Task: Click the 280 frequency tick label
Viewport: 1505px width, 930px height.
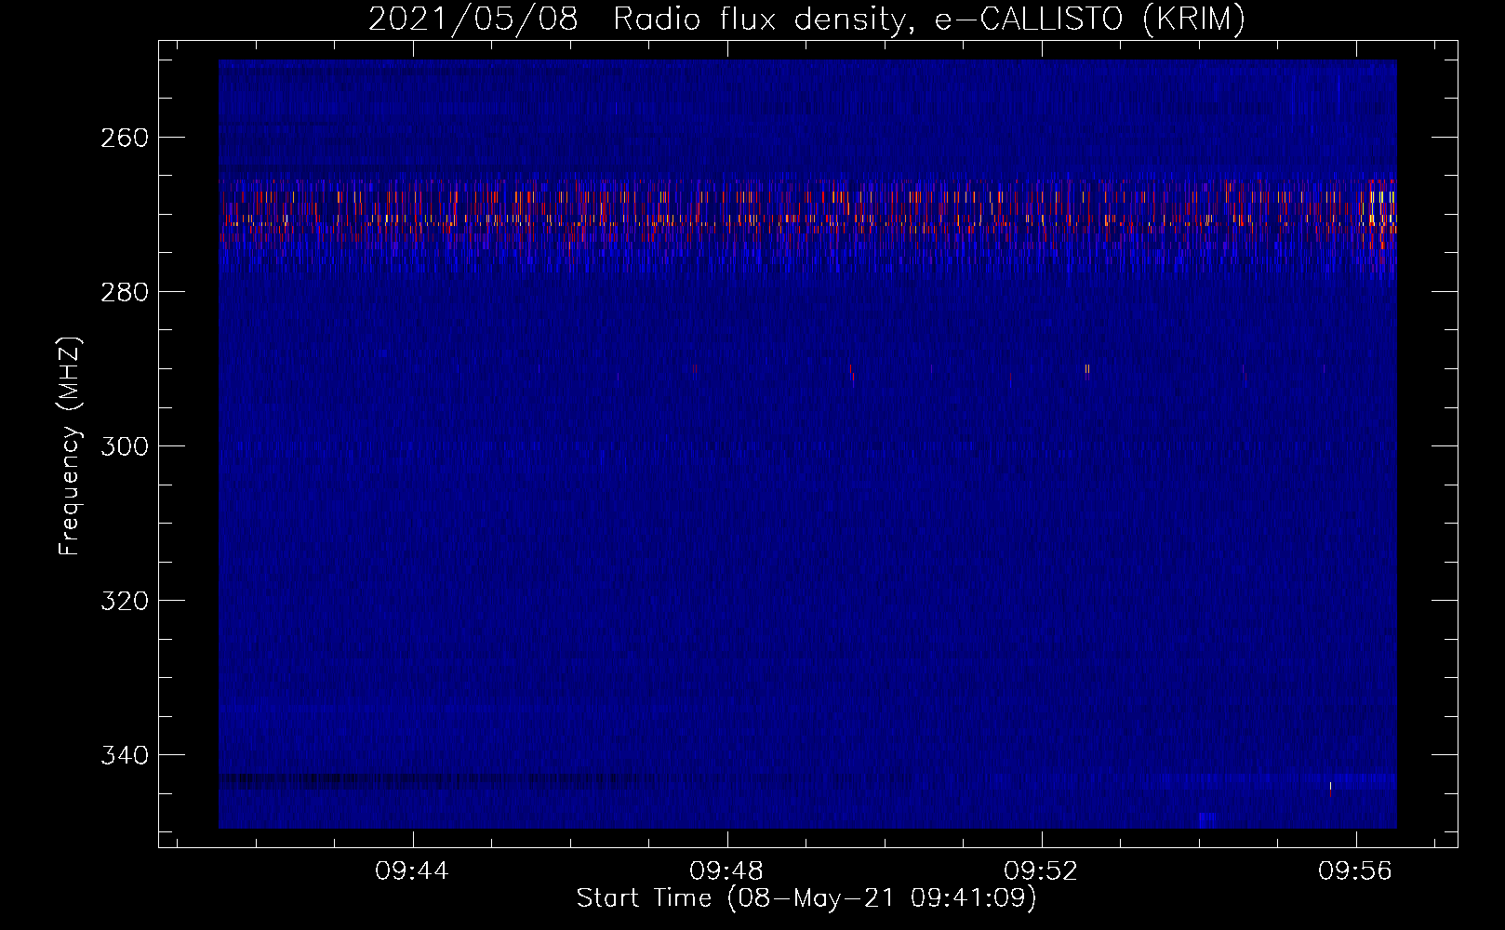Action: (x=124, y=292)
